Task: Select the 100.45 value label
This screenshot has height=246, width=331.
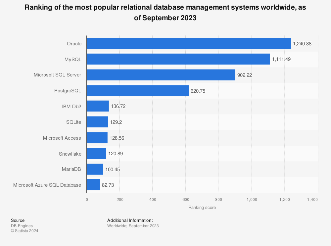Action: point(113,170)
